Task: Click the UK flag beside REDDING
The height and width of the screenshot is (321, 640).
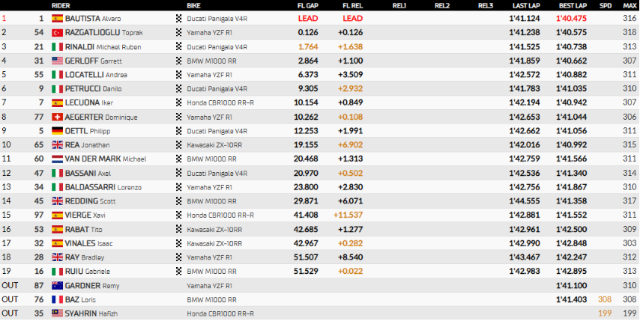Action: coord(57,201)
